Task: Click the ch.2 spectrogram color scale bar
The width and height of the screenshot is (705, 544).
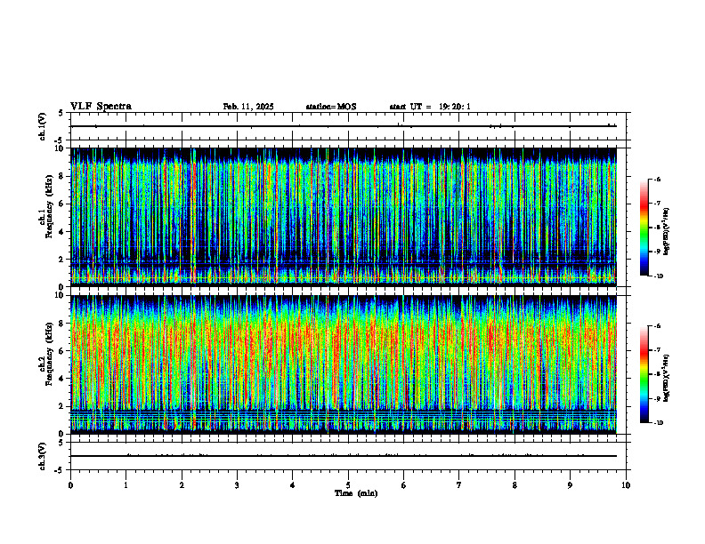Action: pyautogui.click(x=644, y=374)
